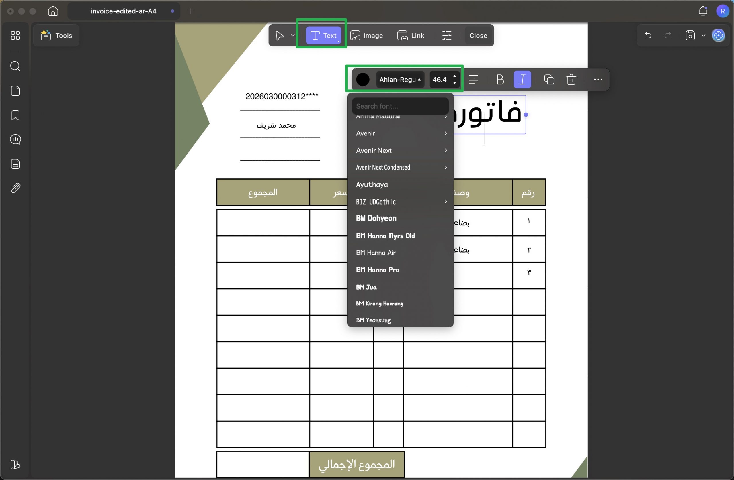
Task: Open the home screen icon
Action: click(x=53, y=11)
